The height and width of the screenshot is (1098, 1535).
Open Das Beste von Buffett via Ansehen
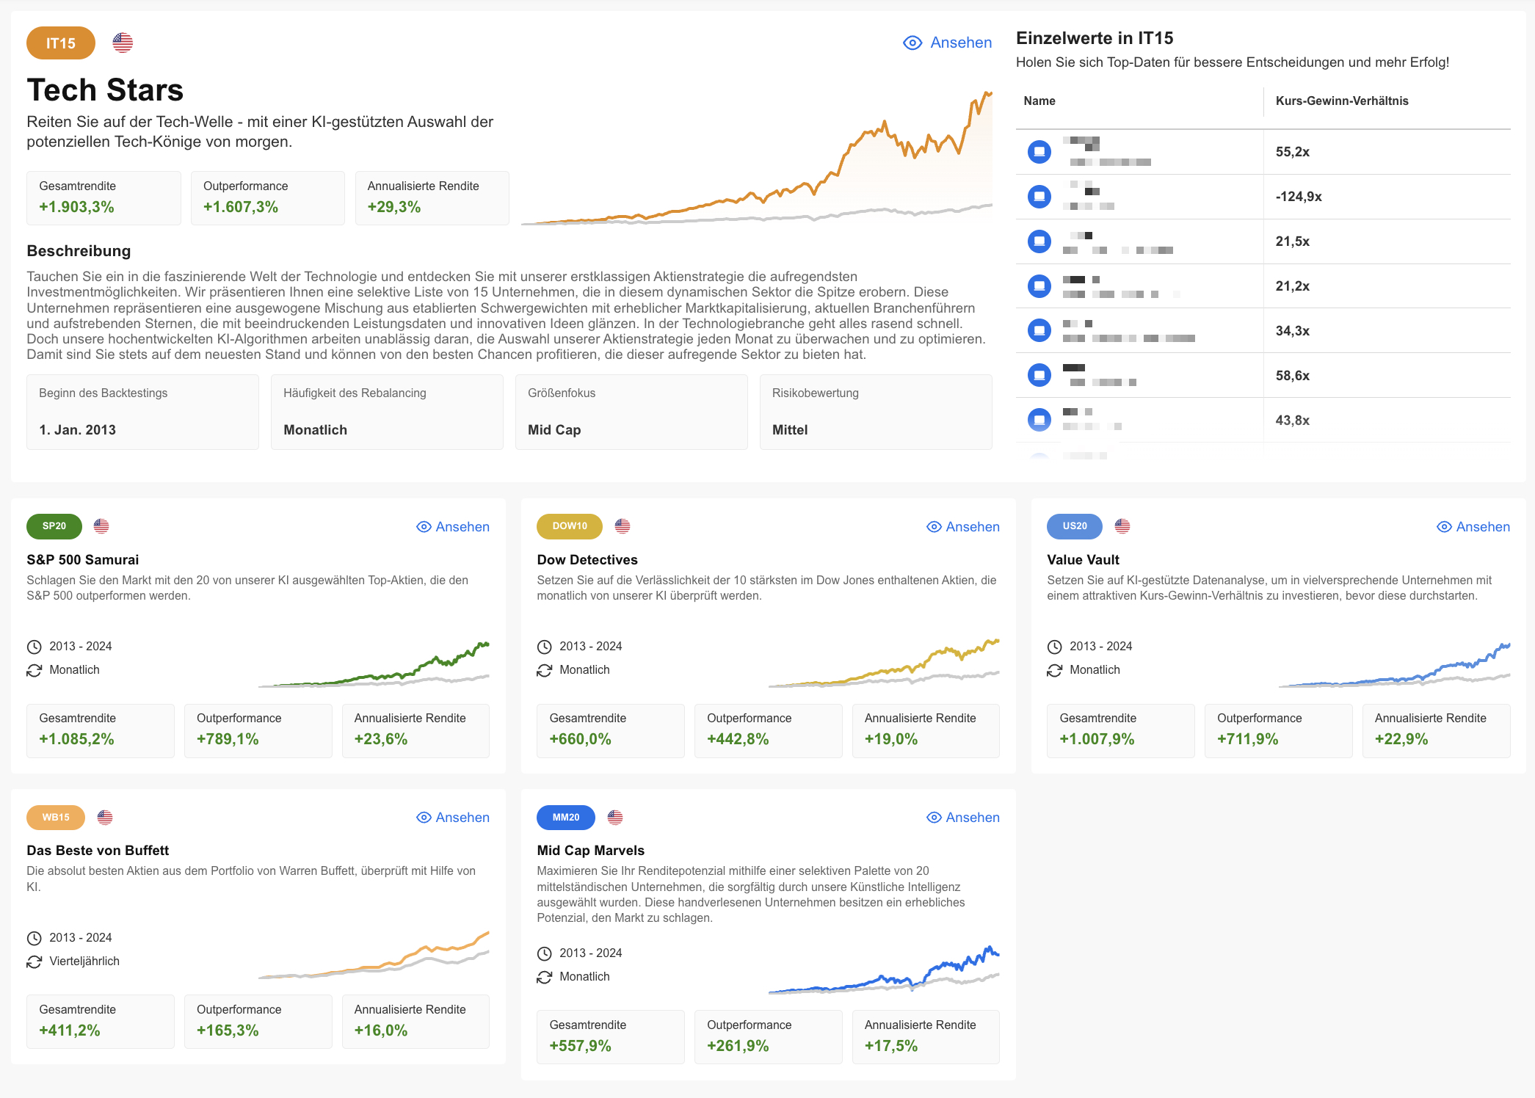click(453, 818)
